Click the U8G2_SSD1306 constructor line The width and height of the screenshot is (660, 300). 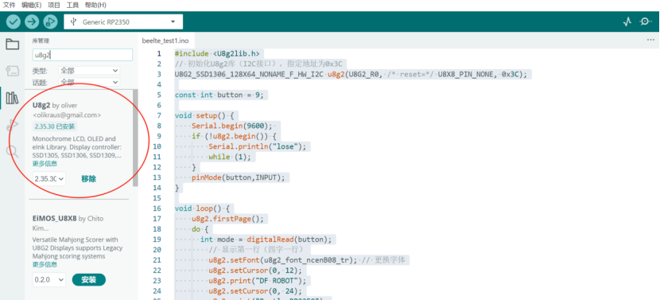click(351, 74)
